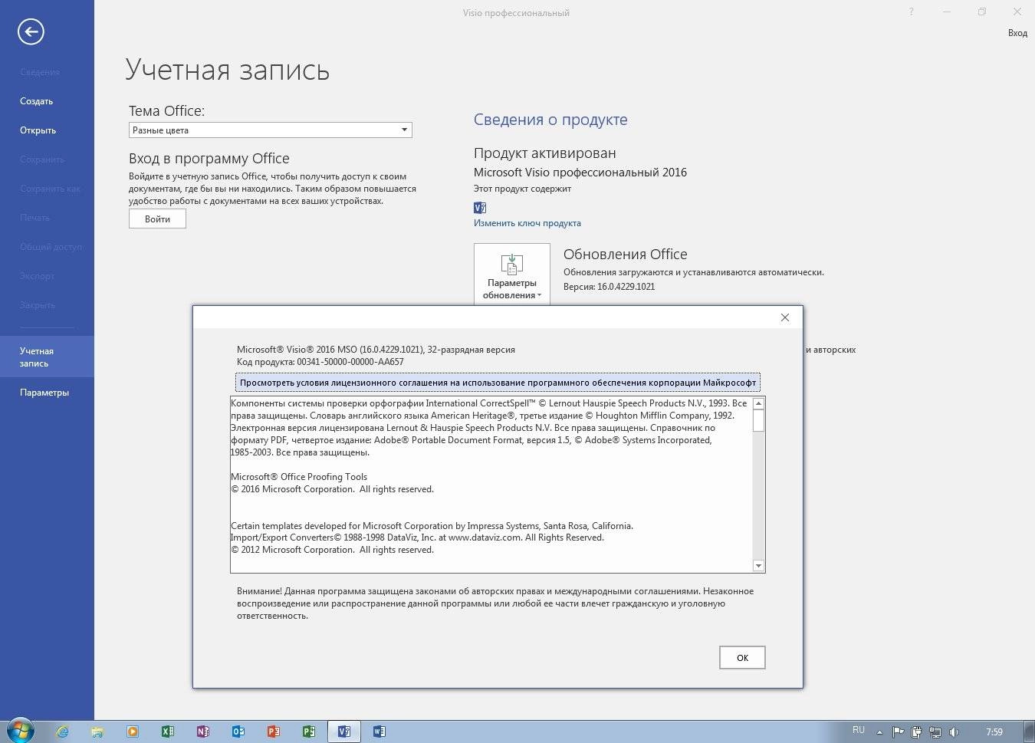
Task: Launch OneNote from the taskbar
Action: pyautogui.click(x=203, y=731)
